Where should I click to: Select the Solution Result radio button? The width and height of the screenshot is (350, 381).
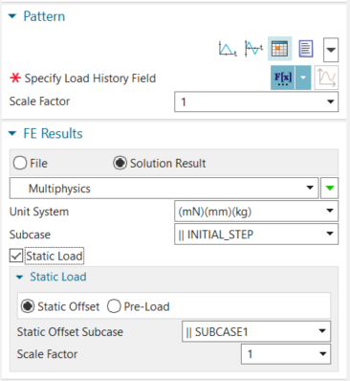[x=120, y=163]
